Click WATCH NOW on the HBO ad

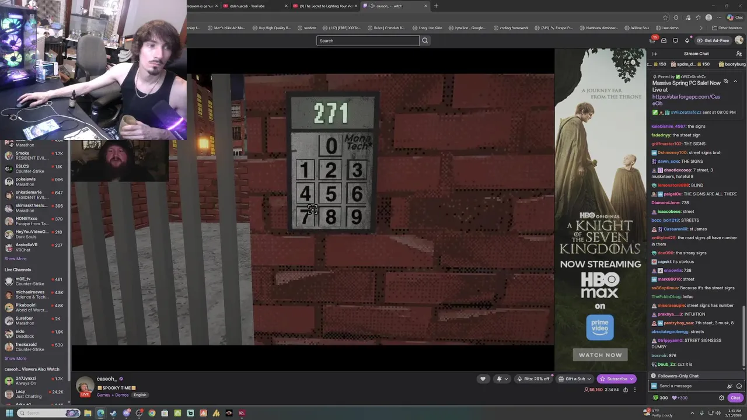[600, 355]
